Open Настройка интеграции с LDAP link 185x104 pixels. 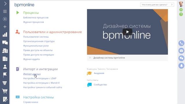click(x=40, y=78)
